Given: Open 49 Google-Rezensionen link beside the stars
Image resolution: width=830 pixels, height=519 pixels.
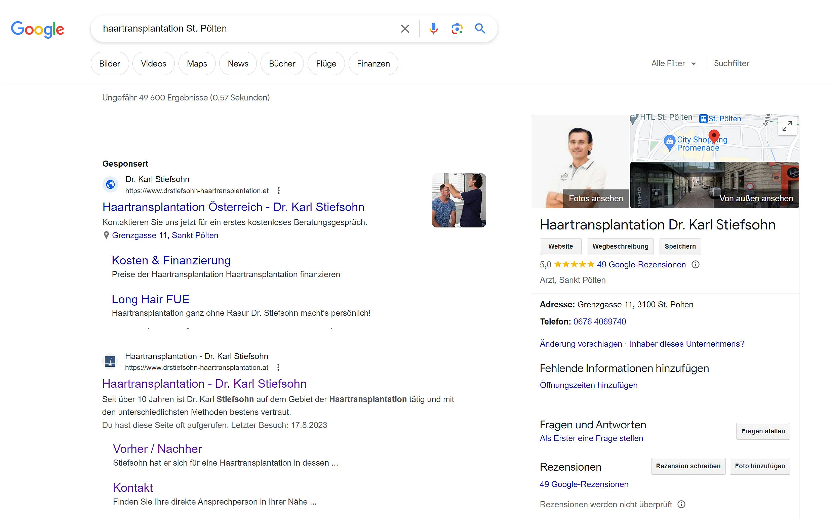Looking at the screenshot, I should tap(641, 265).
